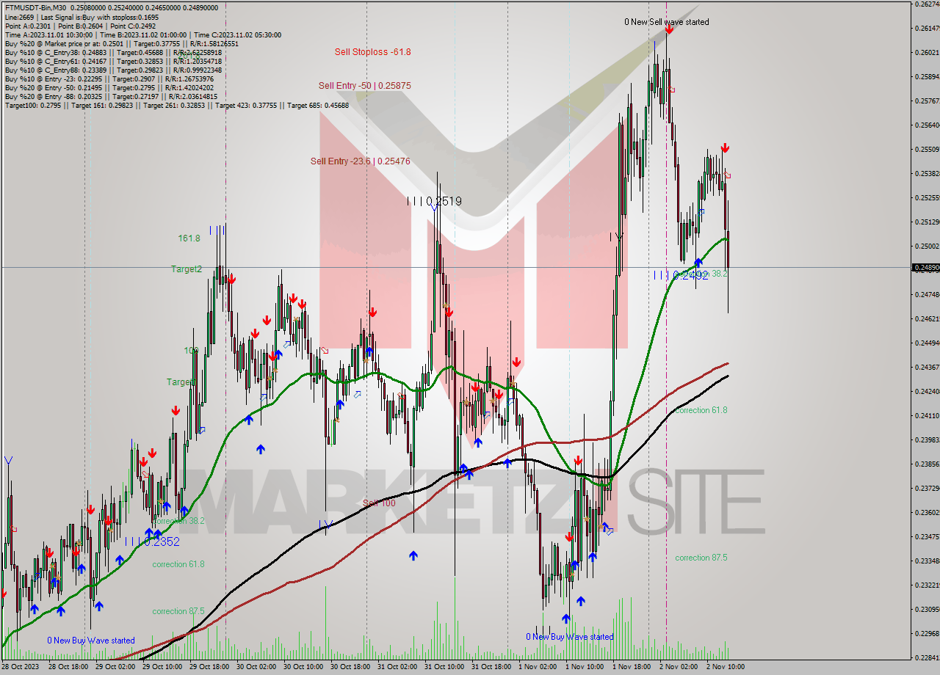Click the 'I I I 0.2492' level label

[681, 275]
